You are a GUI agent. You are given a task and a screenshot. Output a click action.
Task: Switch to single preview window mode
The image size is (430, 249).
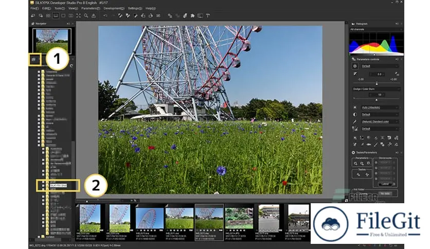pyautogui.click(x=63, y=15)
